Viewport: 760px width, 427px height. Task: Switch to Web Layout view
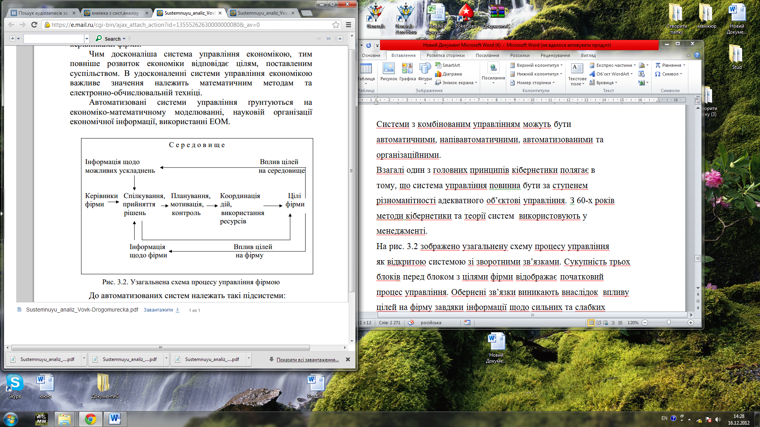click(x=606, y=323)
